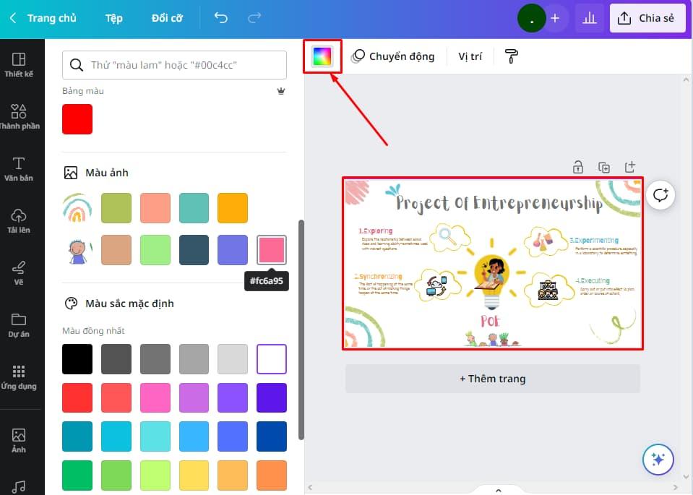The width and height of the screenshot is (693, 495).
Task: Open the rainbow color picker in toolbar
Action: [x=322, y=56]
